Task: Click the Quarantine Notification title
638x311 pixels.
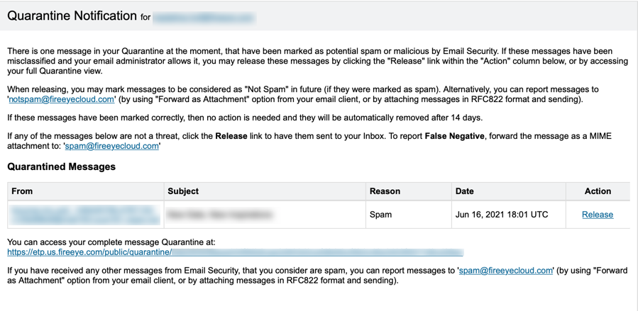Action: pyautogui.click(x=72, y=16)
